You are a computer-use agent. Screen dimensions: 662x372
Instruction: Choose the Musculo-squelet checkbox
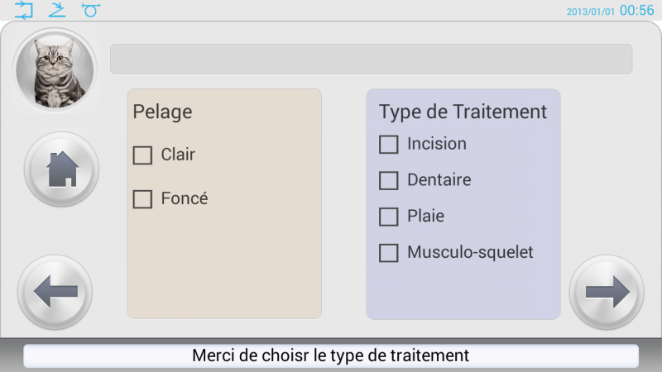[x=388, y=253]
